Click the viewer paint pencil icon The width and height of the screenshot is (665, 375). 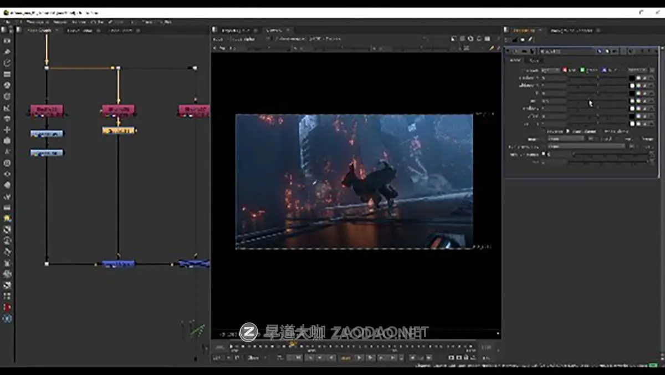pos(492,48)
